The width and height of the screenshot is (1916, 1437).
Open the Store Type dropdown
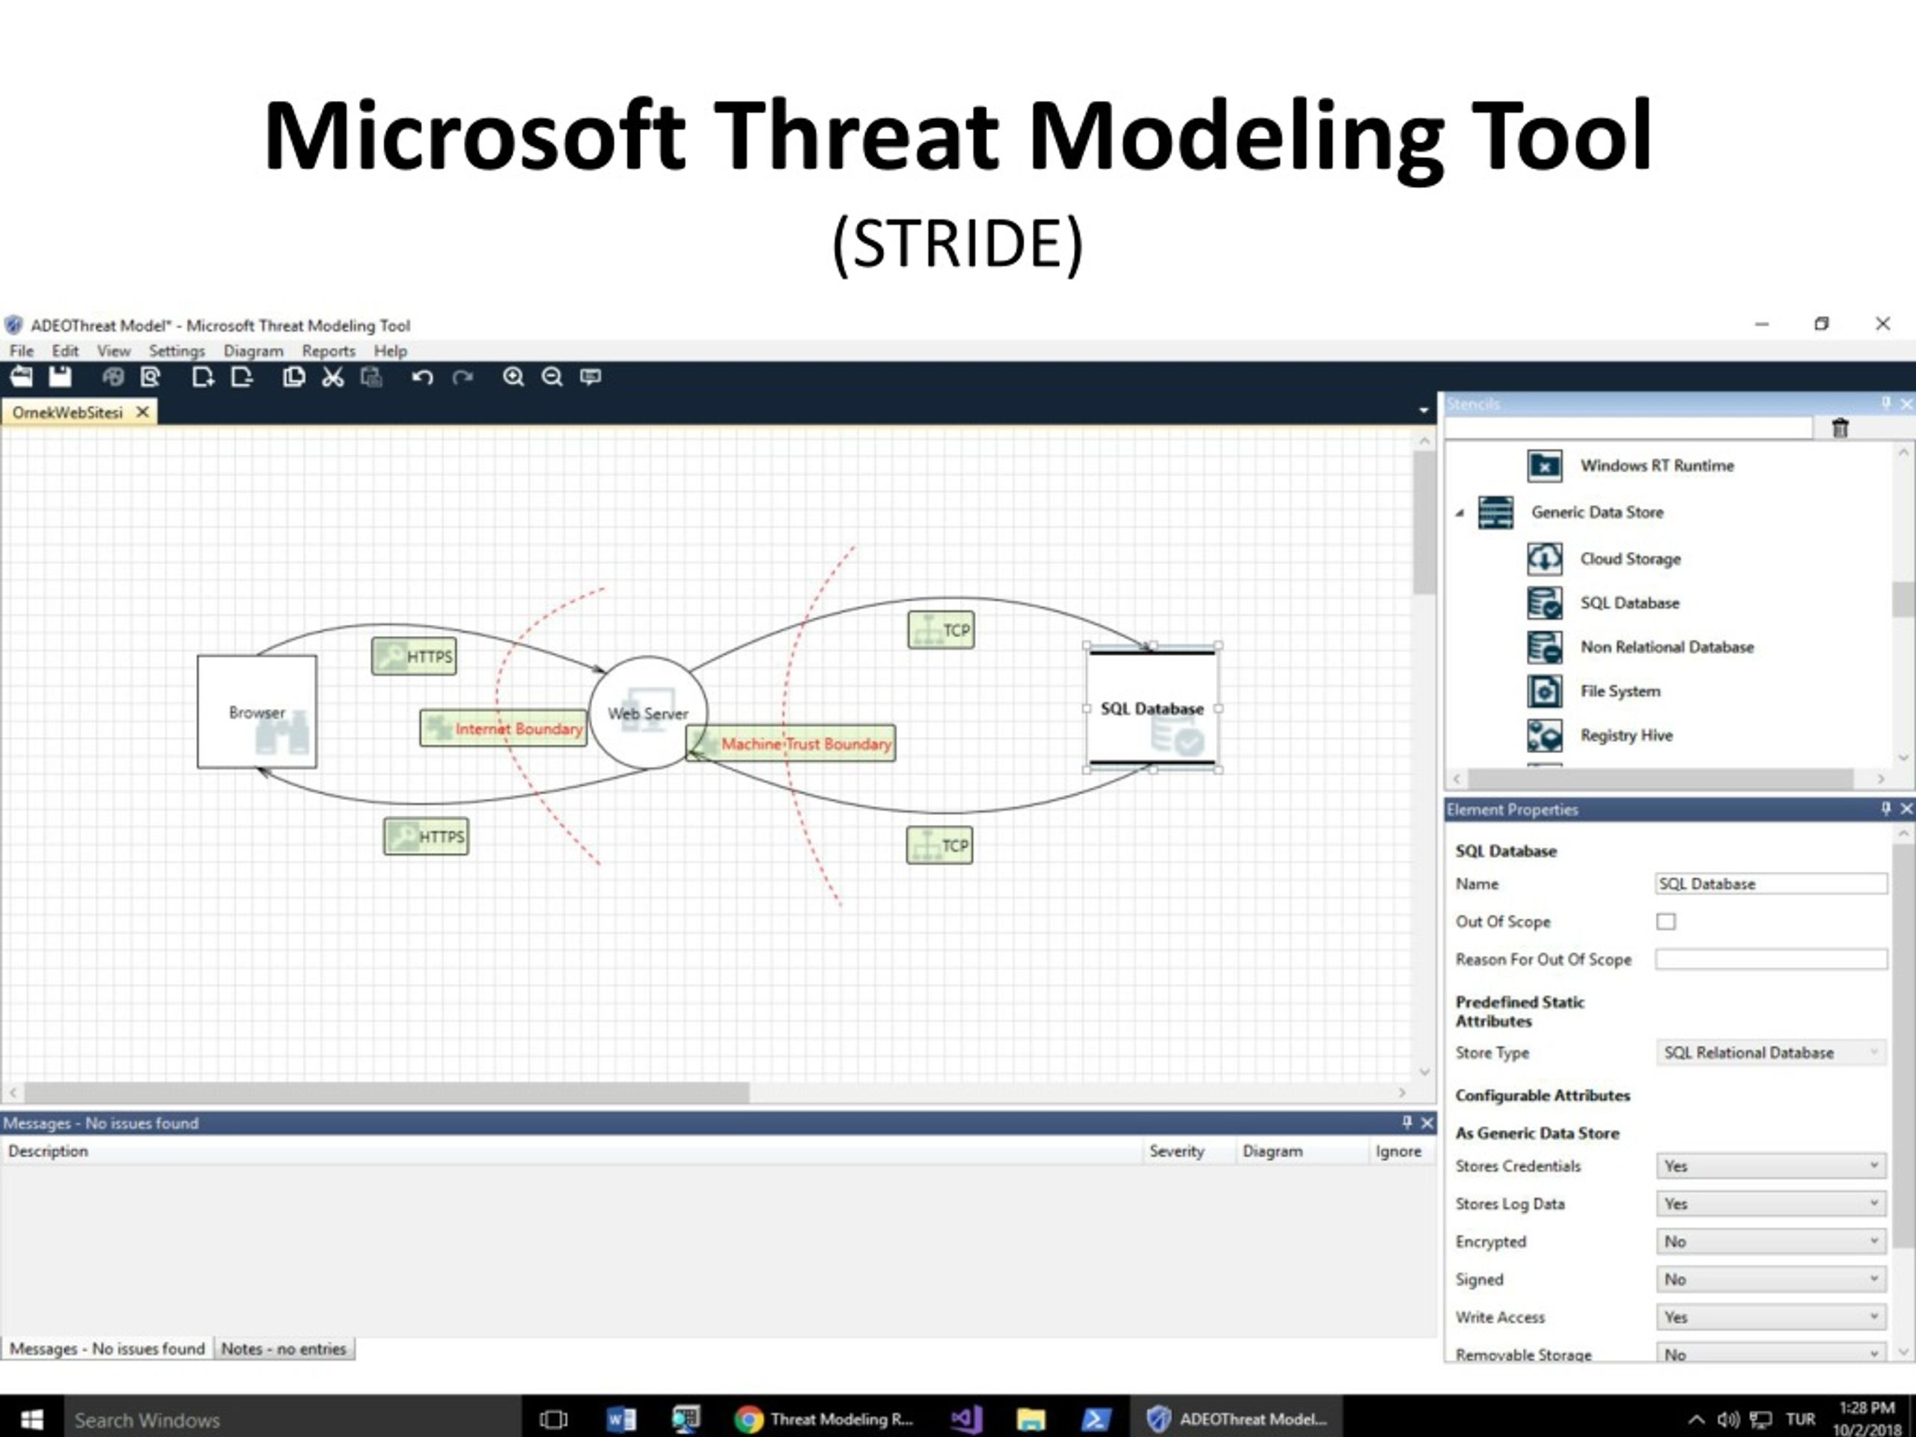pyautogui.click(x=1771, y=1052)
